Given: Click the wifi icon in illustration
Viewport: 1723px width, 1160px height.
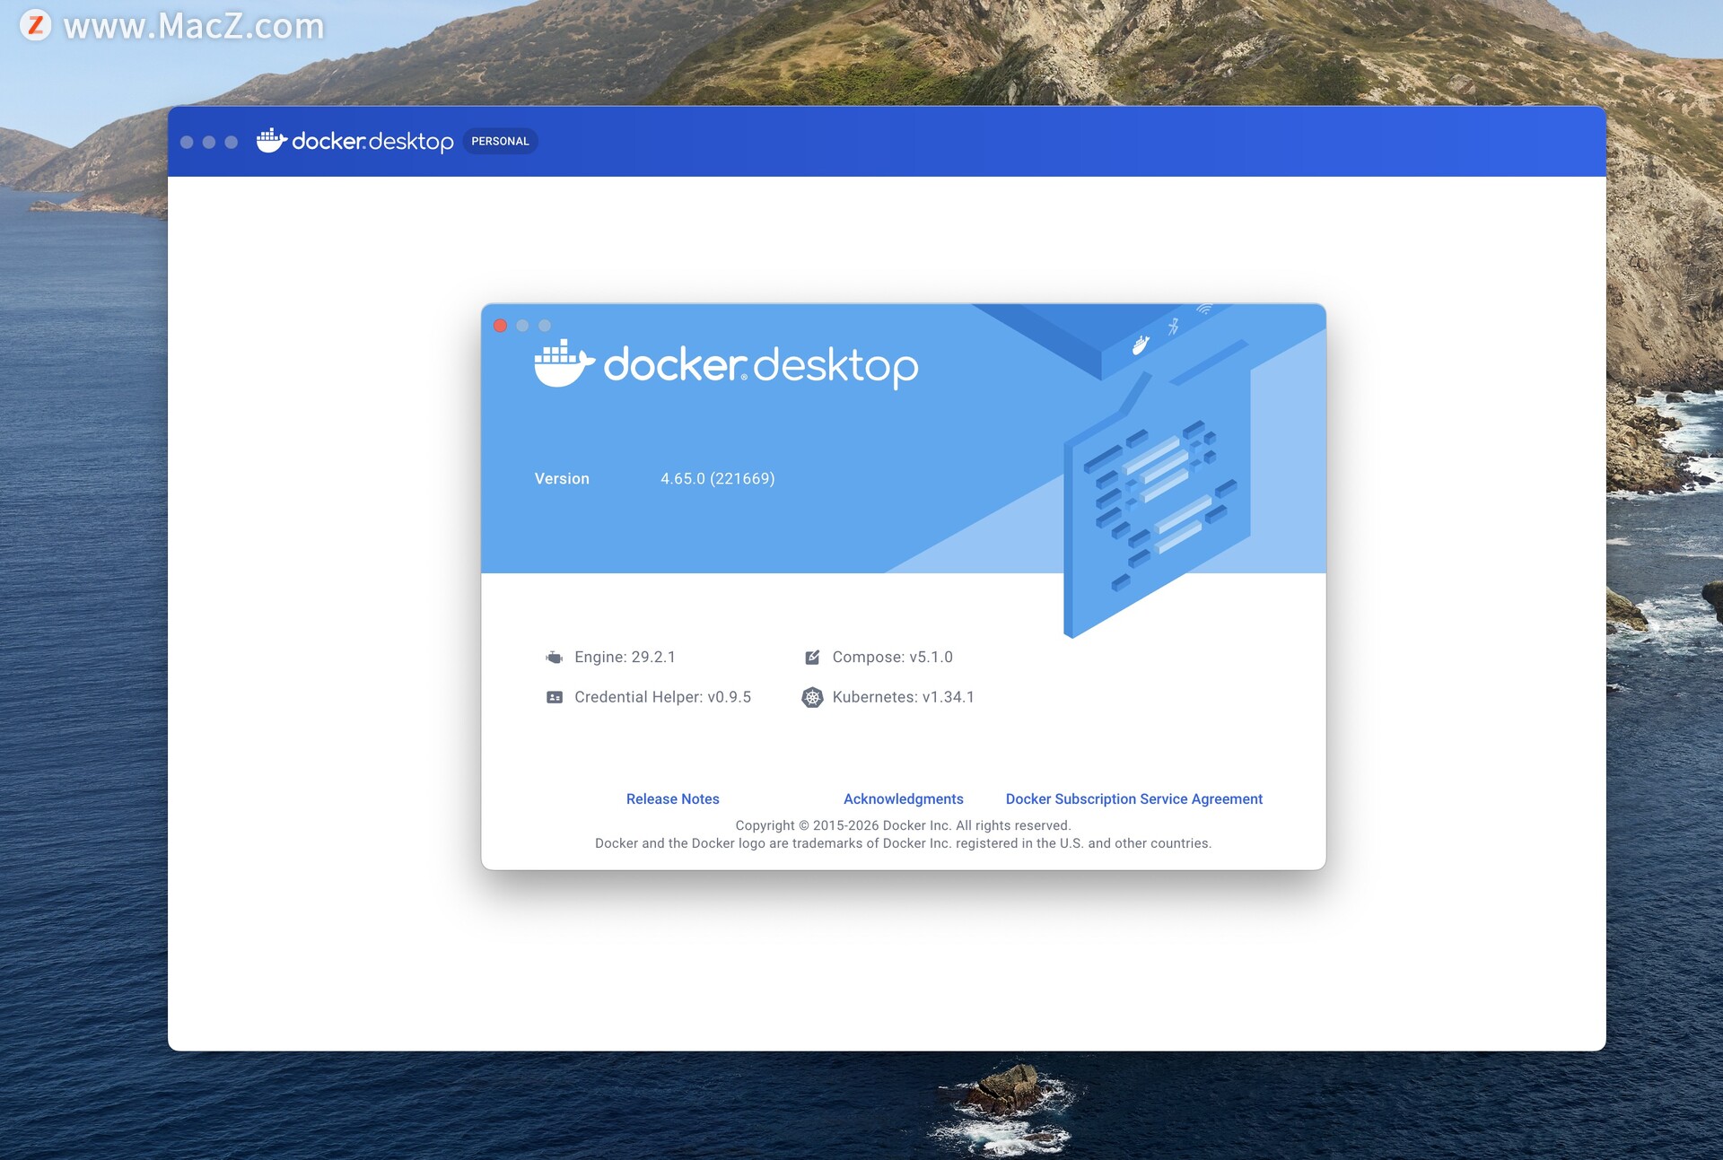Looking at the screenshot, I should pos(1204,310).
